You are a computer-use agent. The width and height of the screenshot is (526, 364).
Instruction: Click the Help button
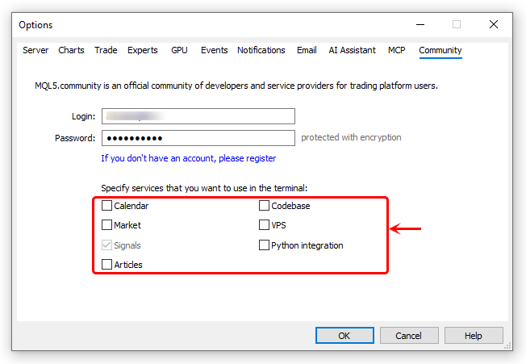(x=474, y=336)
